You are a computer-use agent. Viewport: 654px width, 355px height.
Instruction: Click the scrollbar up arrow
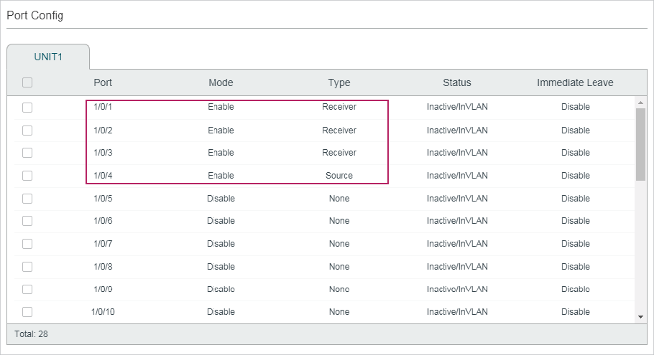click(640, 103)
